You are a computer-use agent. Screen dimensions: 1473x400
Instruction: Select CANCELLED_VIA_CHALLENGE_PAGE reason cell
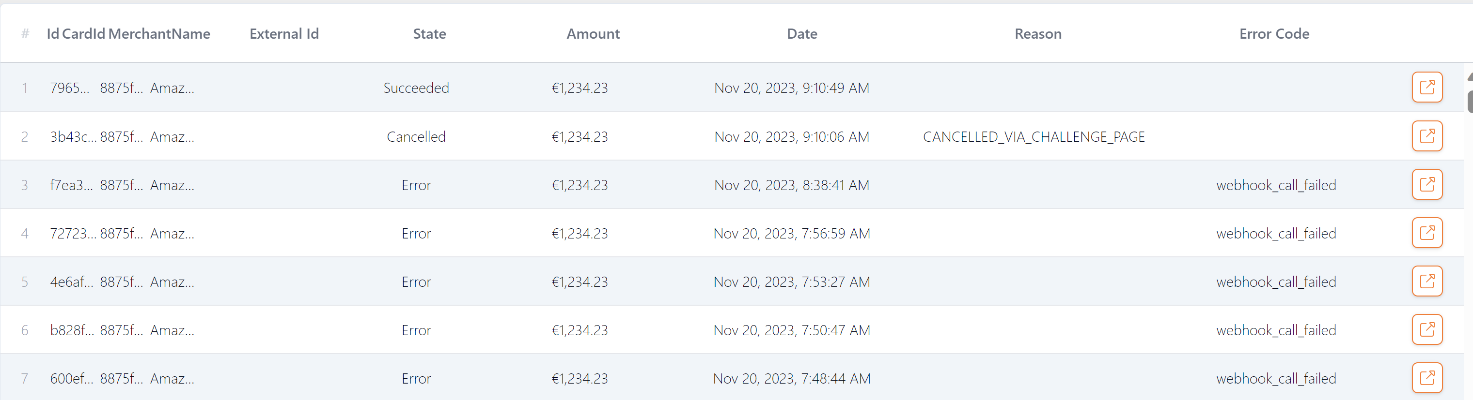click(x=1034, y=137)
